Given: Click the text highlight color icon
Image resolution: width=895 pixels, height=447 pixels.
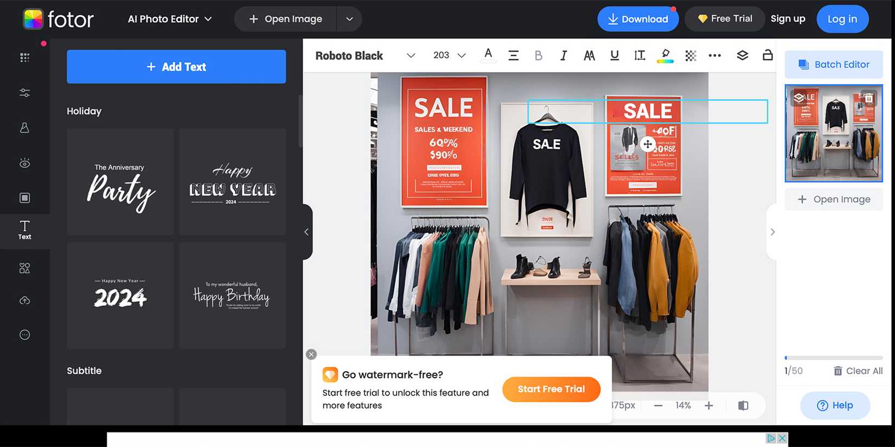Looking at the screenshot, I should pyautogui.click(x=665, y=55).
